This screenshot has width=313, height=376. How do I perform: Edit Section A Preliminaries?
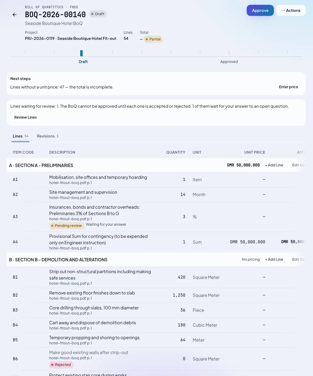[298, 165]
